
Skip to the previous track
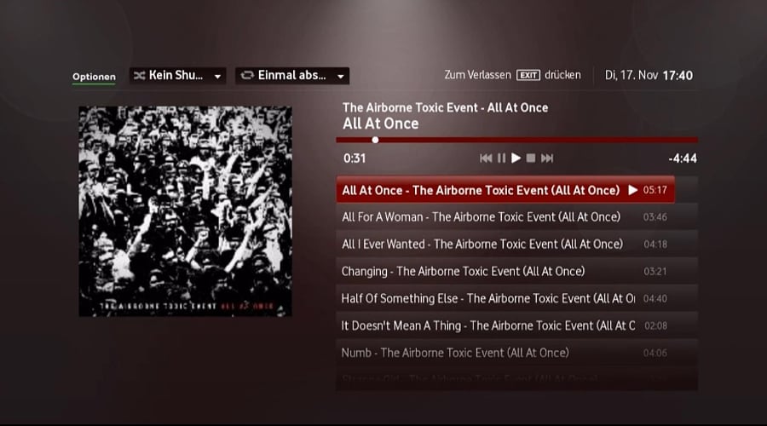click(486, 158)
